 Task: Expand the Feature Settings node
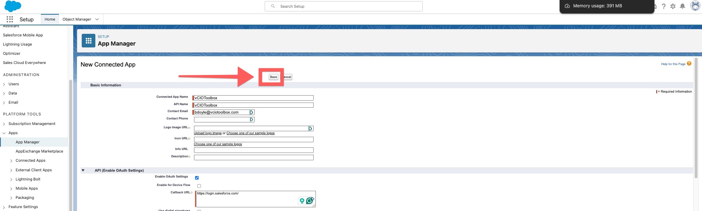[4, 207]
